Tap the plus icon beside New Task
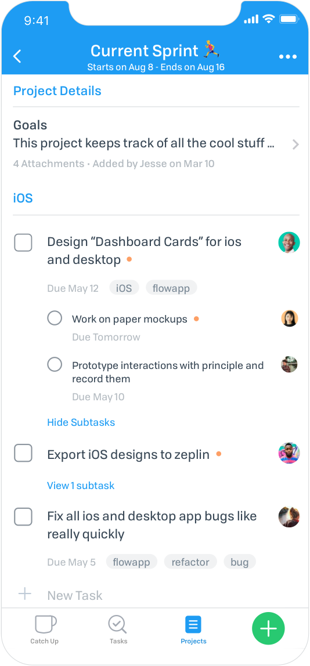Image resolution: width=310 pixels, height=666 pixels. coord(24,594)
